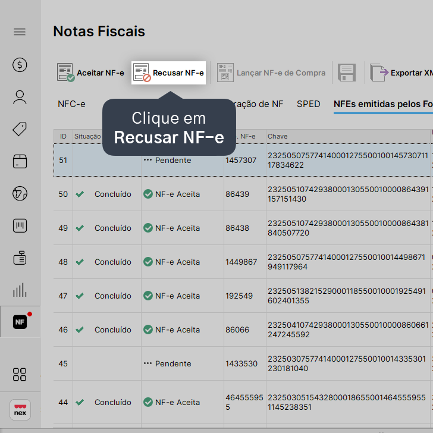
Task: Open the hamburger menu
Action: [20, 32]
